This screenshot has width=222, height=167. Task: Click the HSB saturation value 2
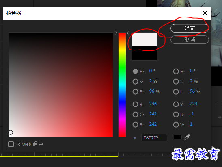point(151,81)
